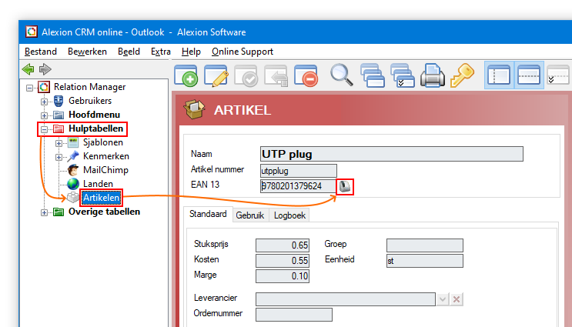This screenshot has height=327, width=572.
Task: Expand the Sjablonen node
Action: 59,143
